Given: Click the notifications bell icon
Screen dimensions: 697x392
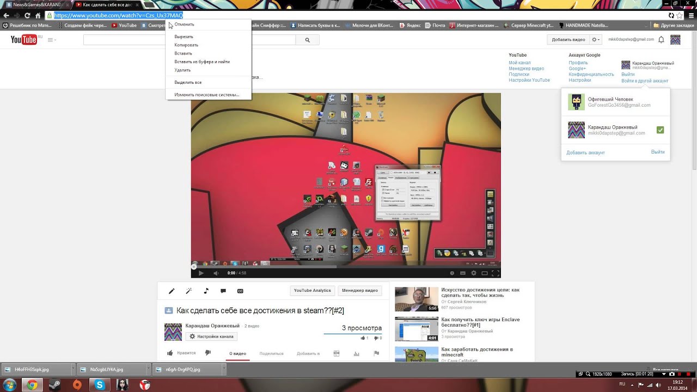Looking at the screenshot, I should (661, 40).
